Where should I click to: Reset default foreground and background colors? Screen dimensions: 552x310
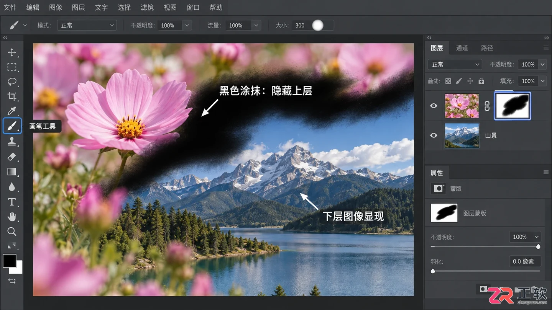[13, 246]
